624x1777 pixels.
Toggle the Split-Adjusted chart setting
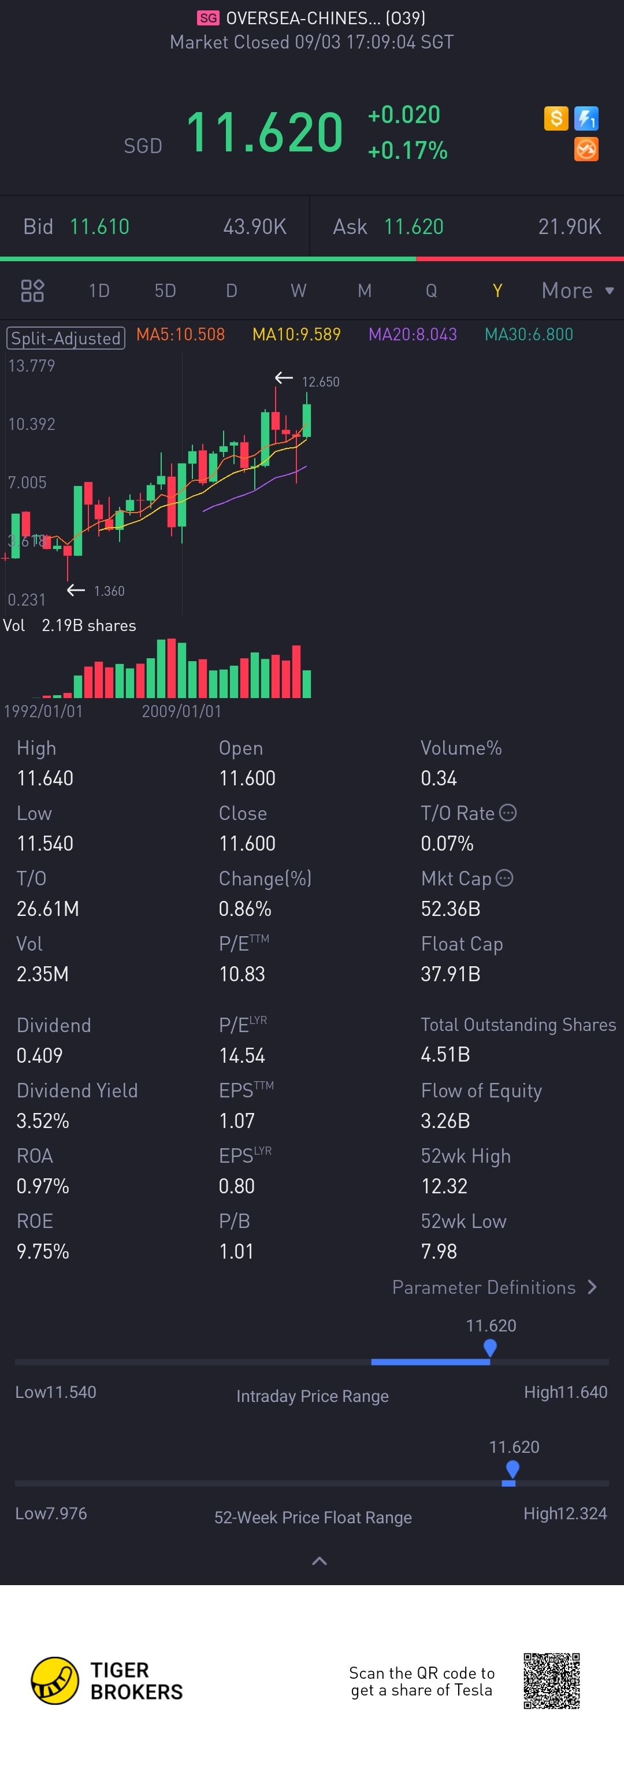[65, 338]
